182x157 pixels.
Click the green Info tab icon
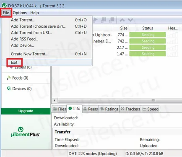pos(70,108)
